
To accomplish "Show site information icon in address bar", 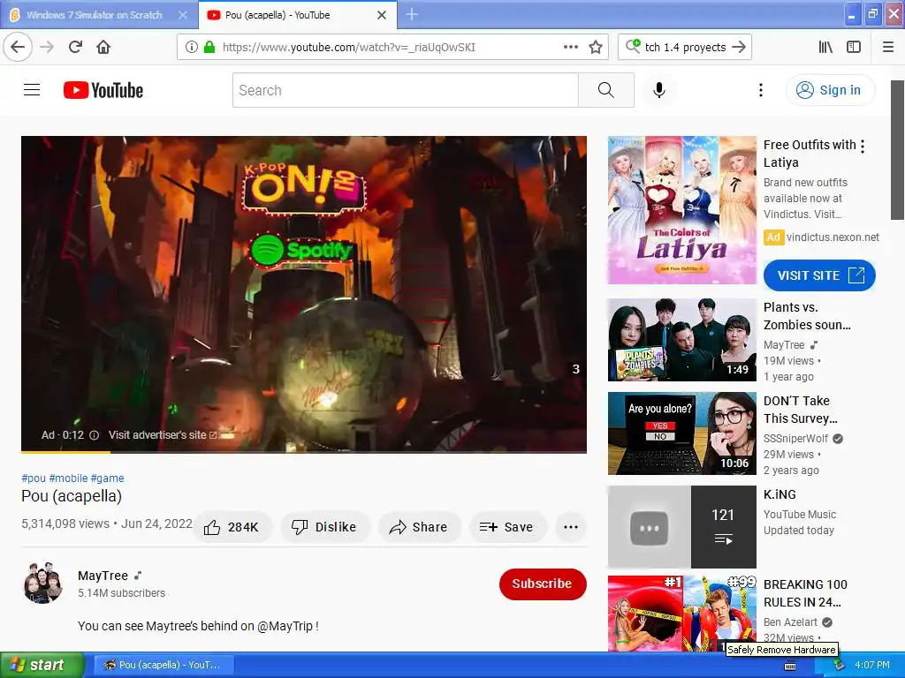I will (x=192, y=48).
